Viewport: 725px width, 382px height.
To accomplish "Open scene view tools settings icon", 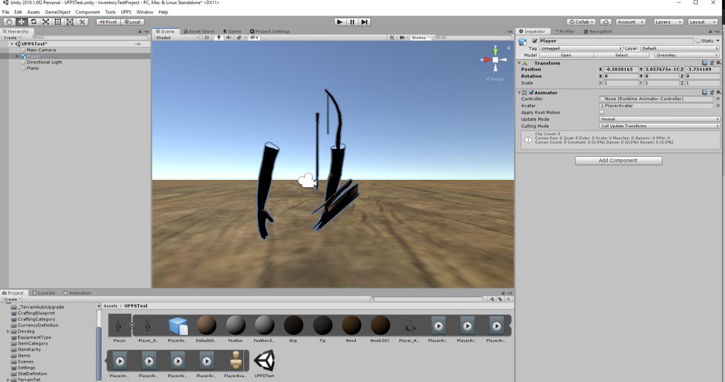I will (x=391, y=37).
